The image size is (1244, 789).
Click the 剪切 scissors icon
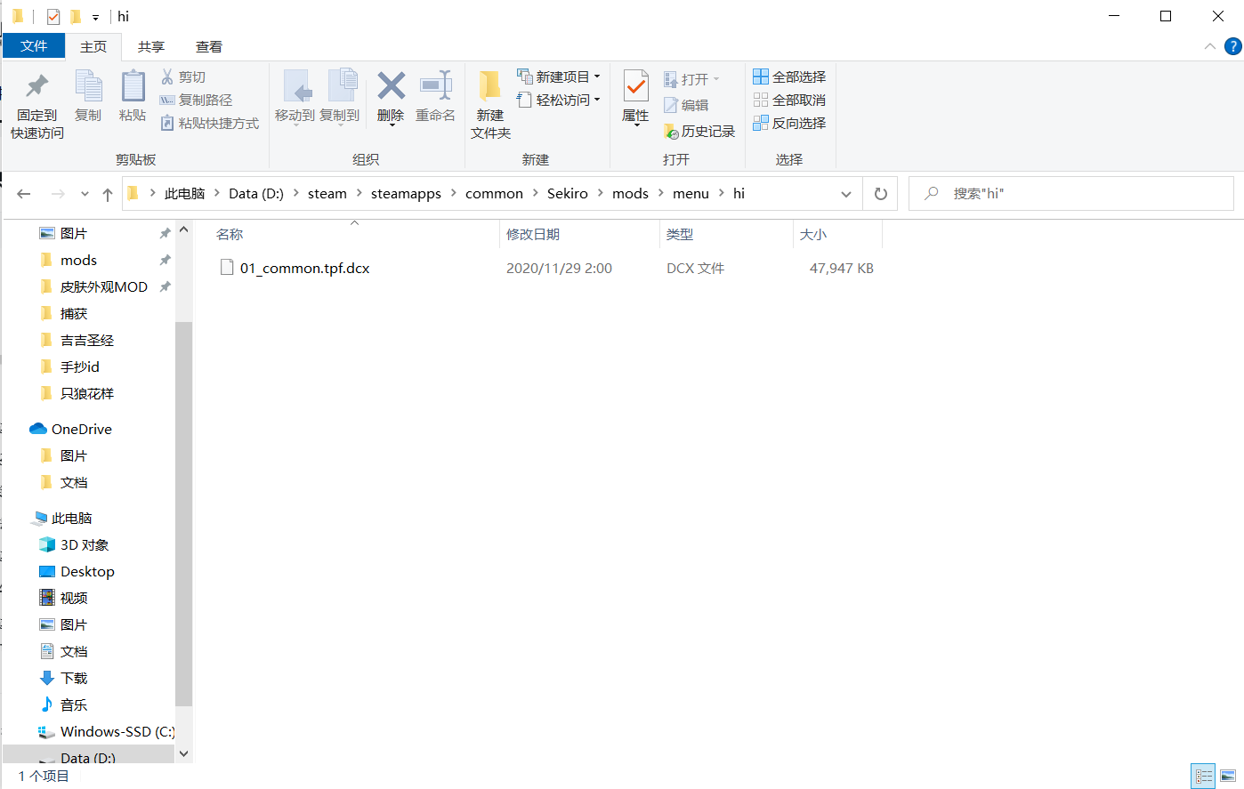pyautogui.click(x=167, y=77)
